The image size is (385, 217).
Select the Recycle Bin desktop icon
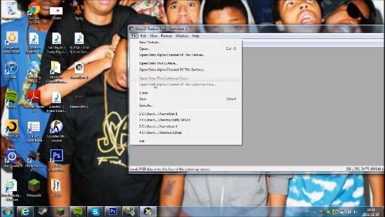click(11, 11)
